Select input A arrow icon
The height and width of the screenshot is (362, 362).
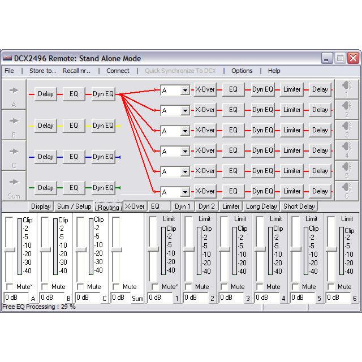14,90
